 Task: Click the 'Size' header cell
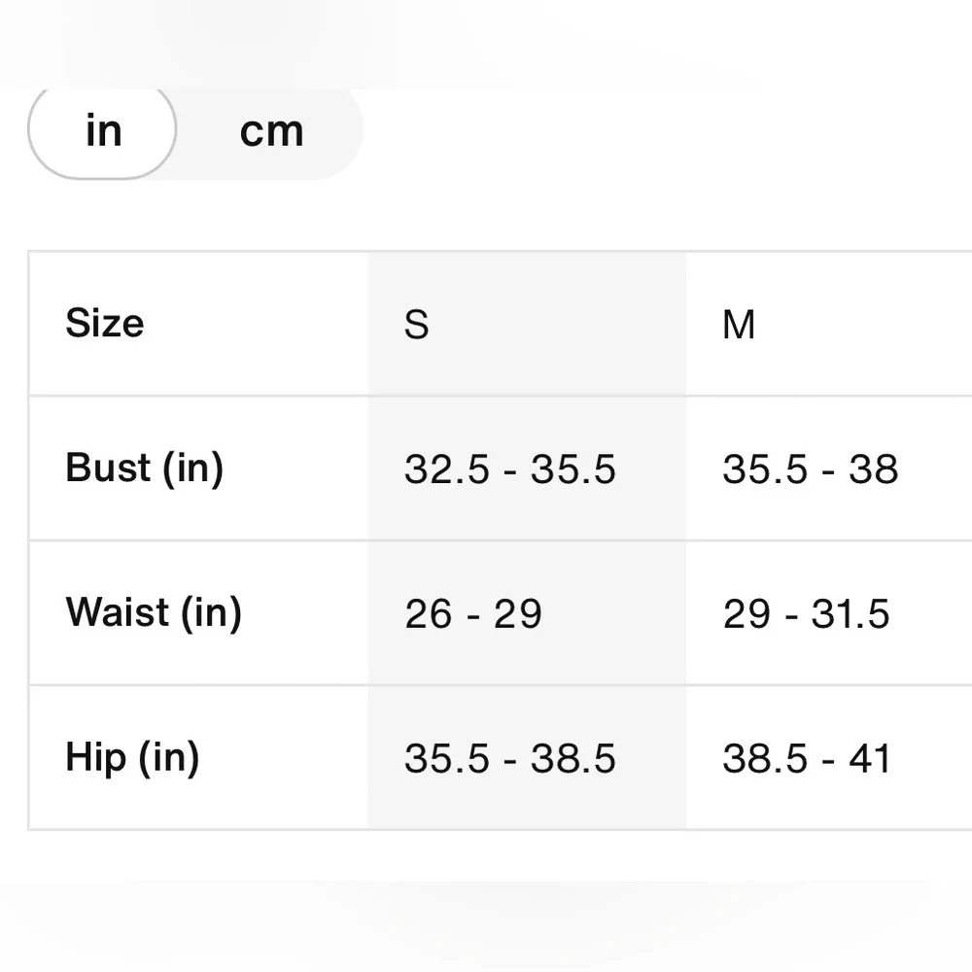pyautogui.click(x=105, y=323)
